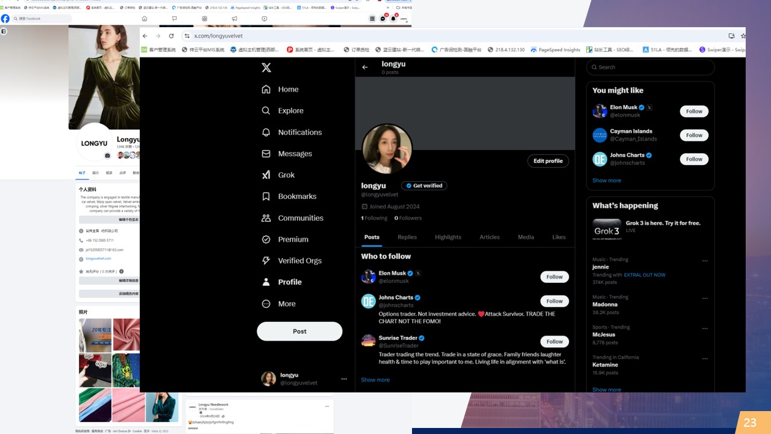Click the Facebook logo in Facebook window

coord(5,19)
